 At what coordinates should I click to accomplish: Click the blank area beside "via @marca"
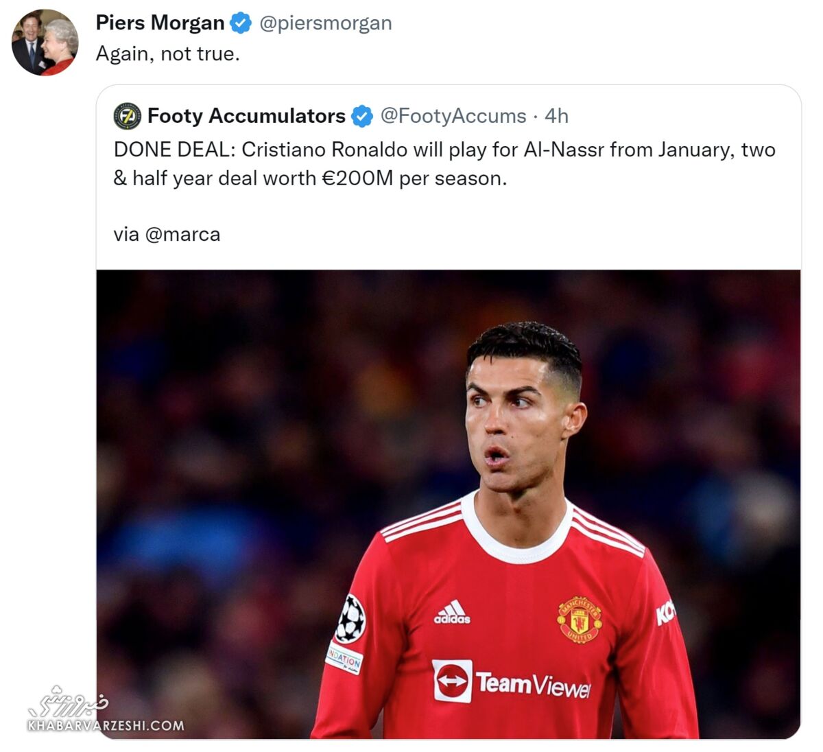tap(480, 235)
